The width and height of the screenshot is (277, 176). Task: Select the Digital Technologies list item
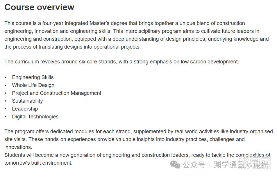click(35, 117)
